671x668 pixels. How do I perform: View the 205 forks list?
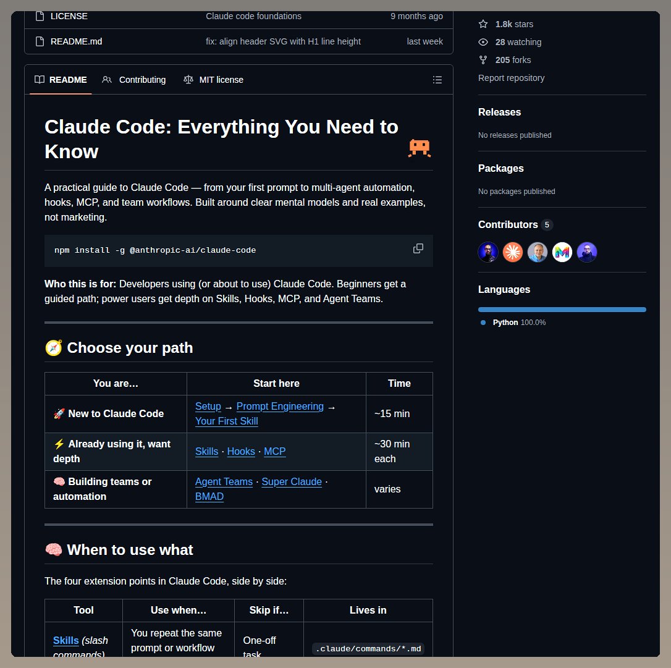(x=513, y=61)
